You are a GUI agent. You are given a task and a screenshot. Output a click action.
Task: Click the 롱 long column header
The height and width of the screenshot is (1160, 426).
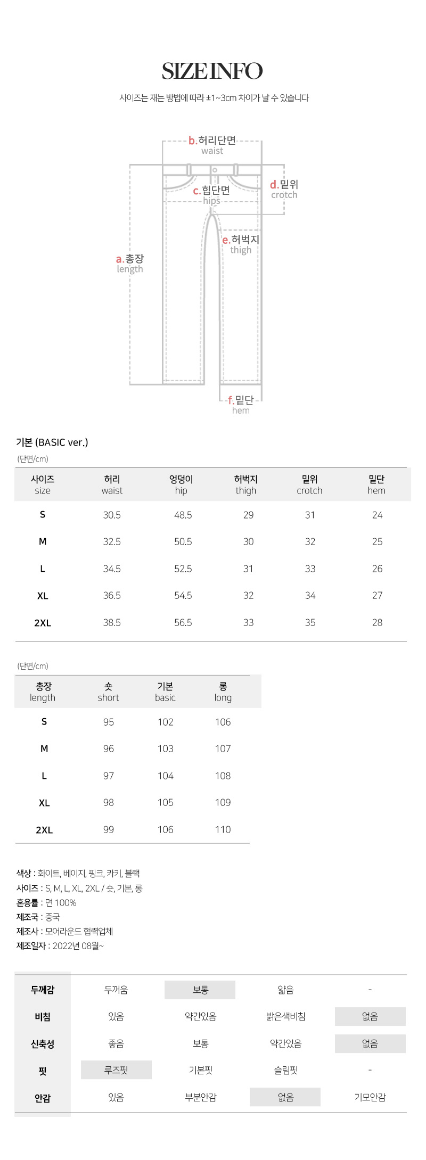click(x=223, y=692)
